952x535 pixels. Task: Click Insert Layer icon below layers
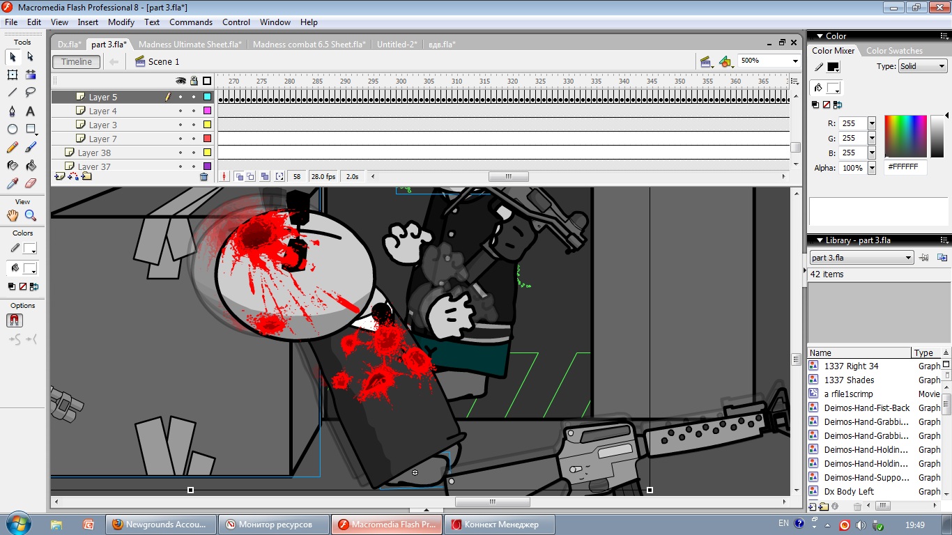pos(59,176)
